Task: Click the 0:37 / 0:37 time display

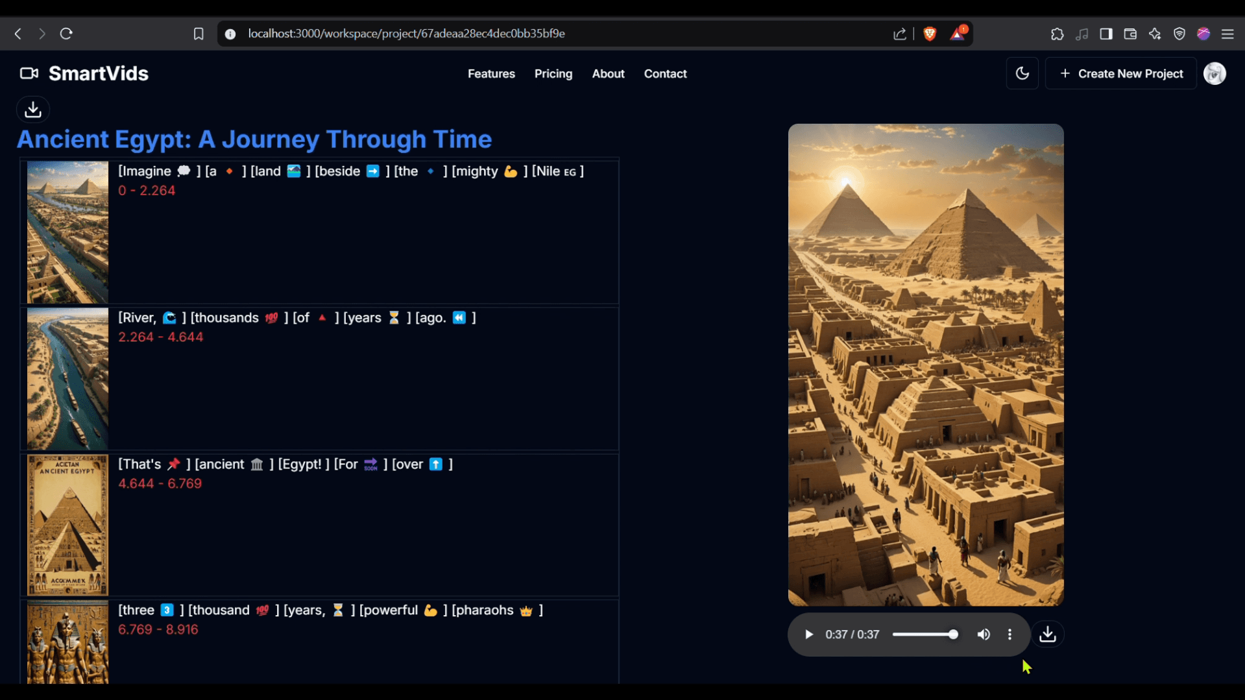Action: (x=852, y=634)
